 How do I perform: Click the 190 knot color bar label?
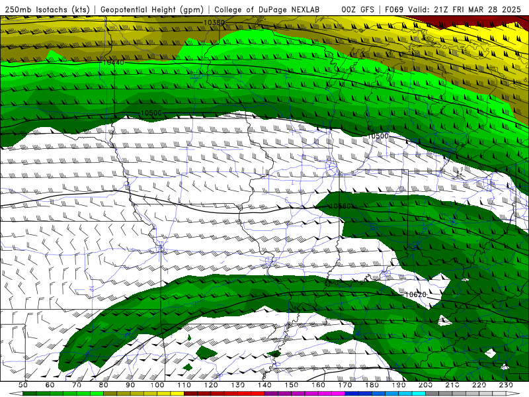(399, 385)
